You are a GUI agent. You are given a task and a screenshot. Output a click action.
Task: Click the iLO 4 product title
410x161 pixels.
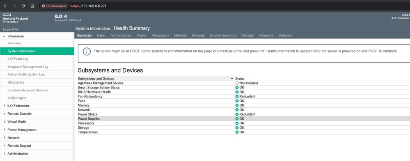pyautogui.click(x=61, y=16)
